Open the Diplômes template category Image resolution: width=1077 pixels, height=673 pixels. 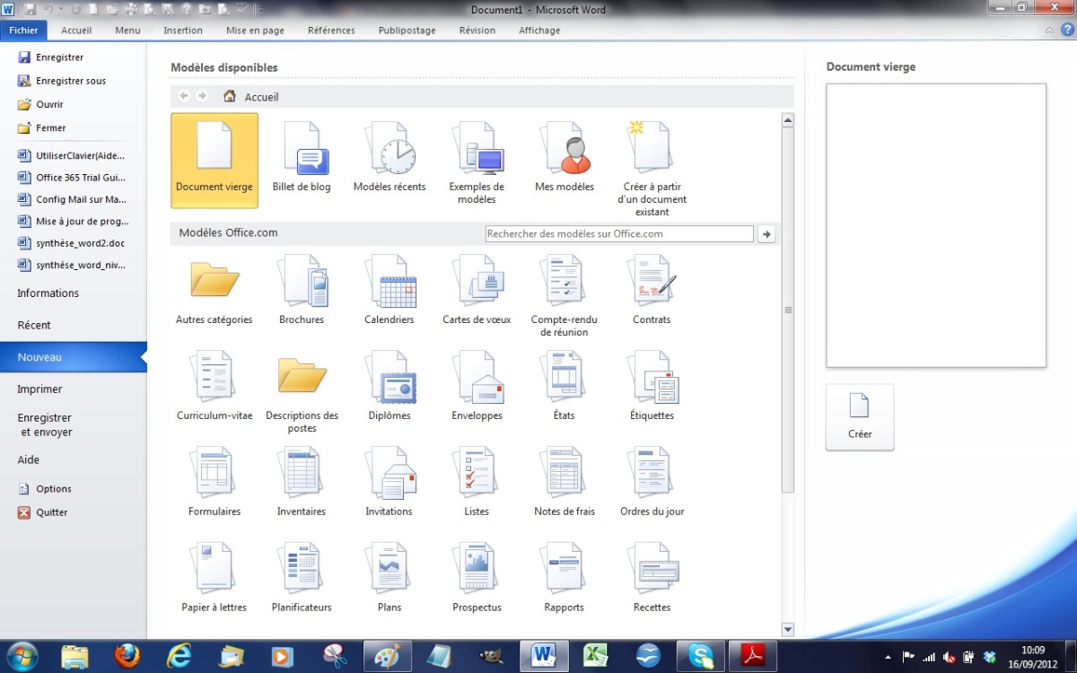pos(390,386)
